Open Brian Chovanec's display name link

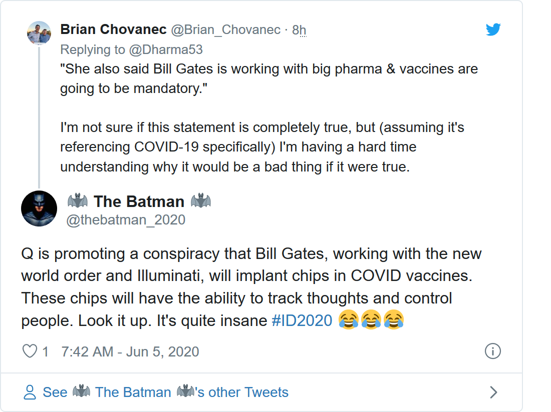[113, 30]
